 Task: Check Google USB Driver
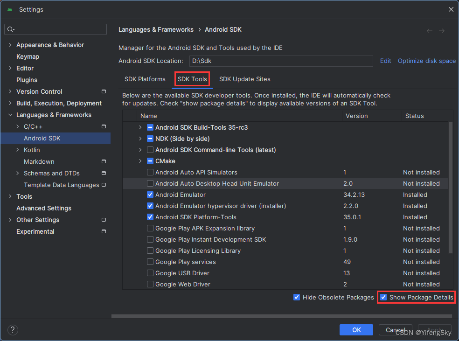[150, 273]
